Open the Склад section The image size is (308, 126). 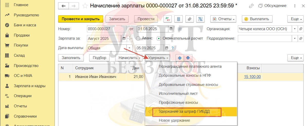[19, 55]
